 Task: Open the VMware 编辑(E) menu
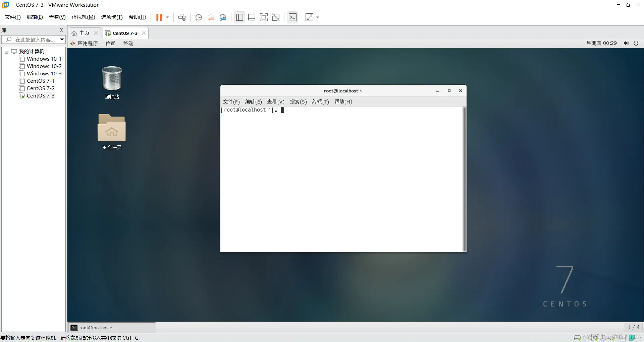(x=35, y=17)
